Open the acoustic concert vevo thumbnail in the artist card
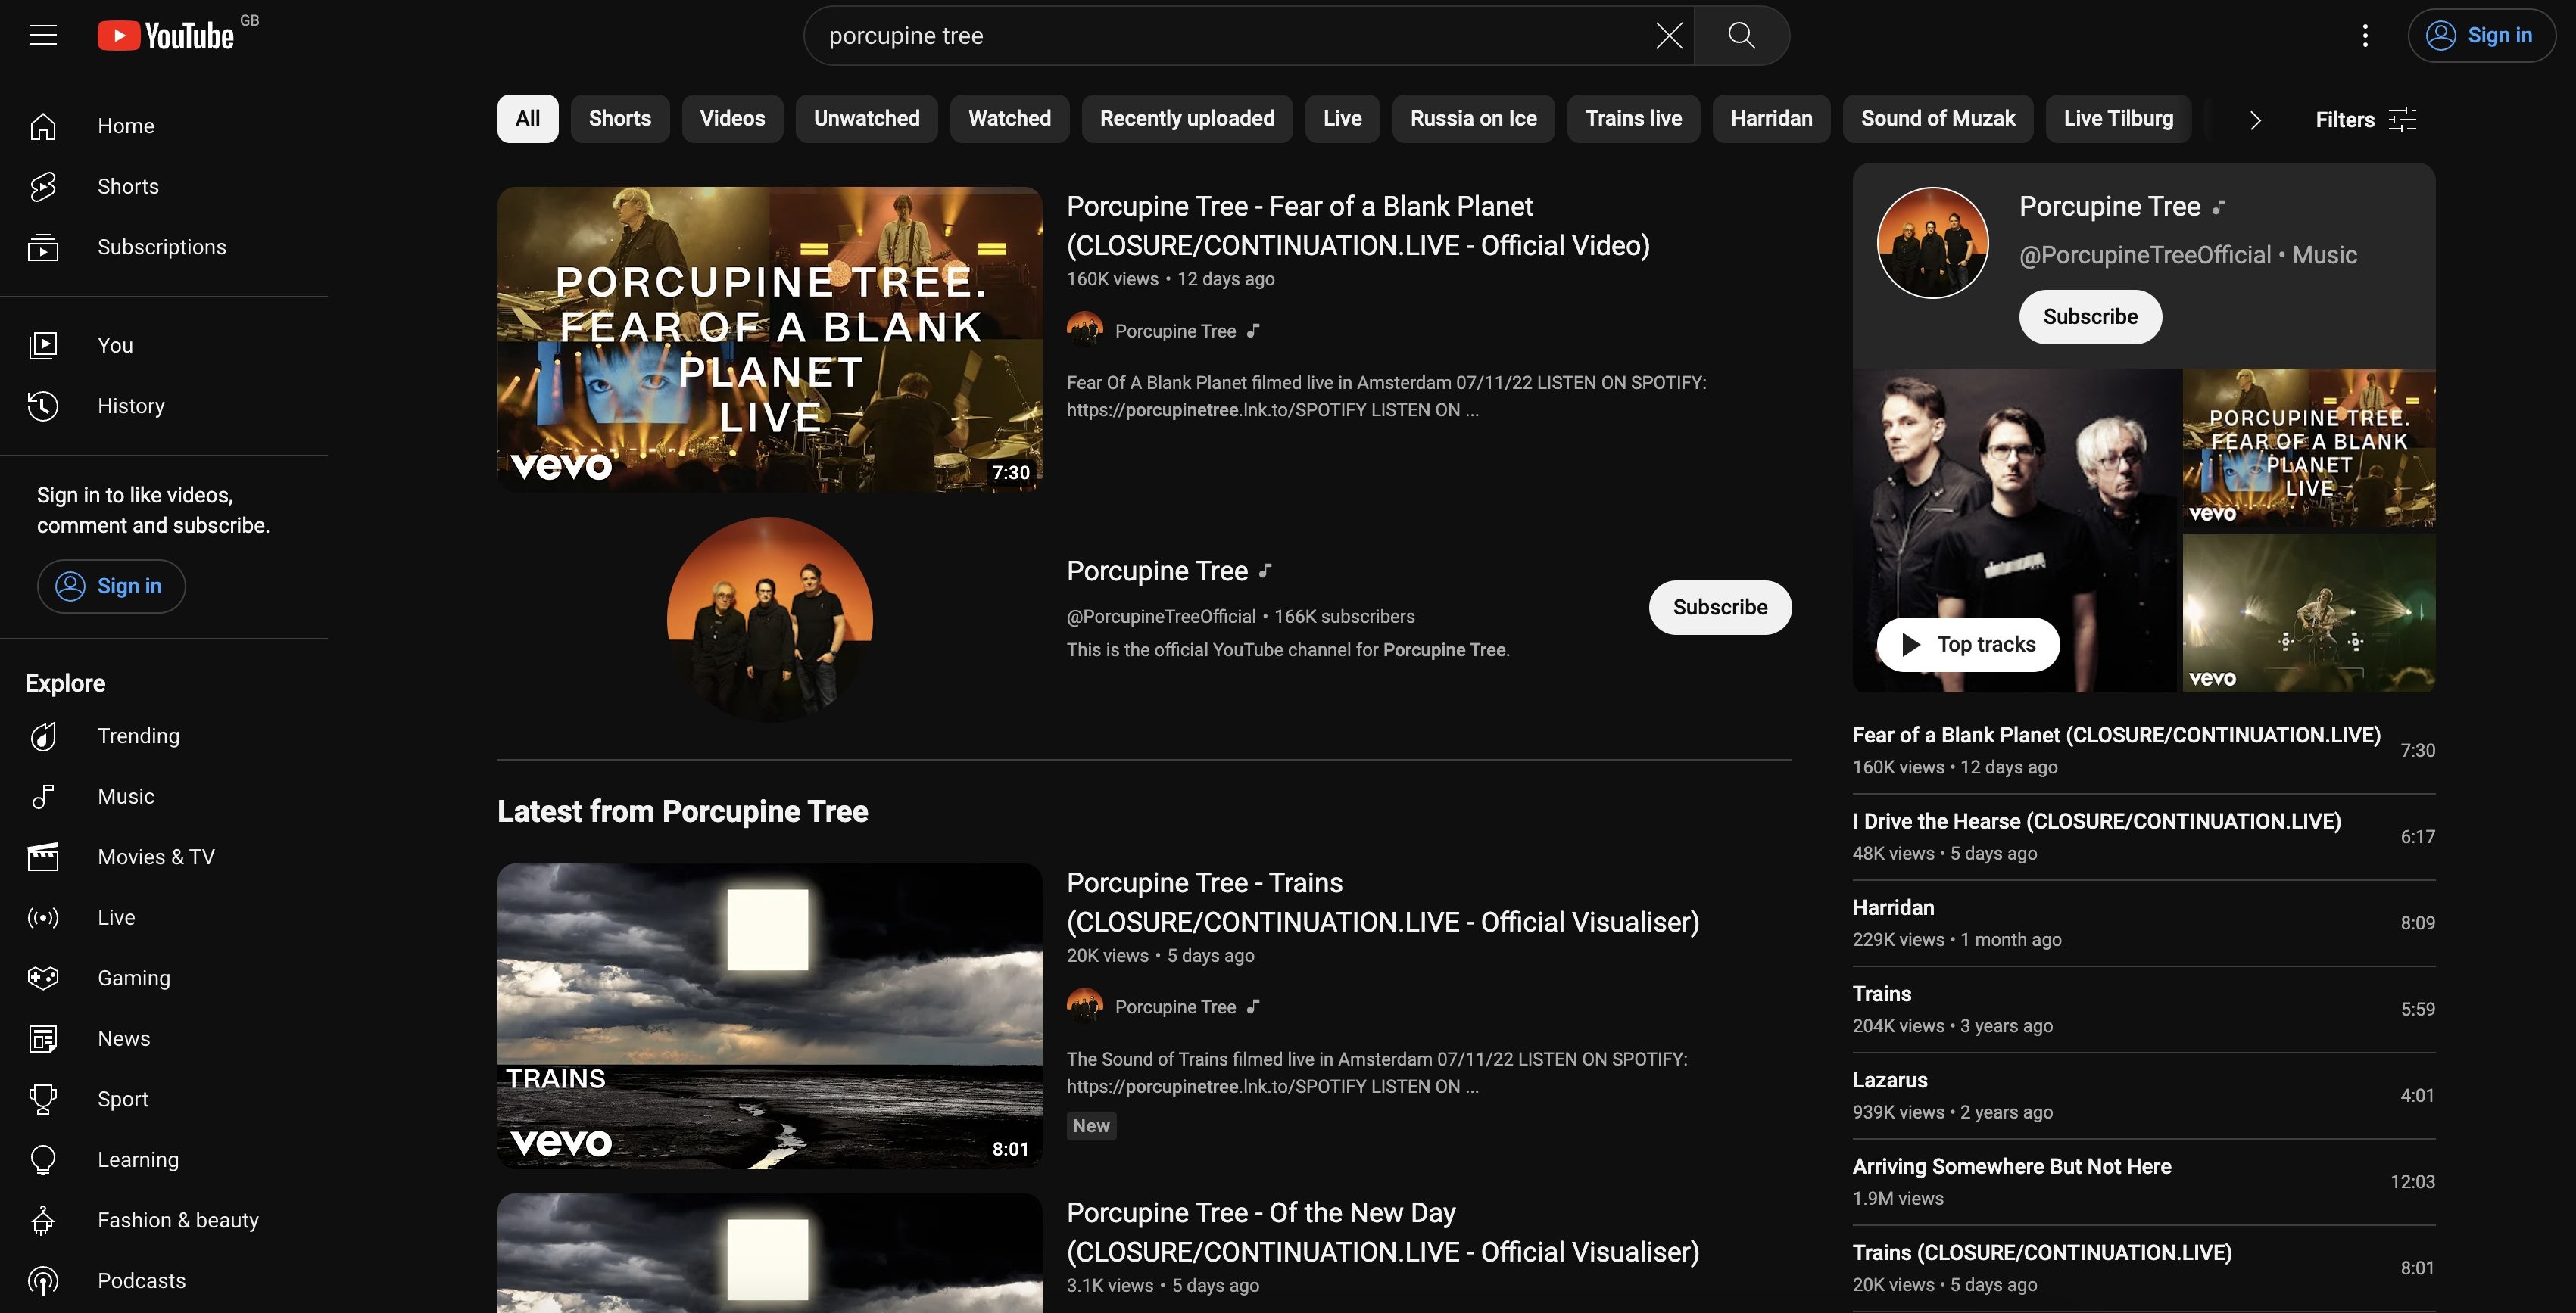 pos(2308,612)
